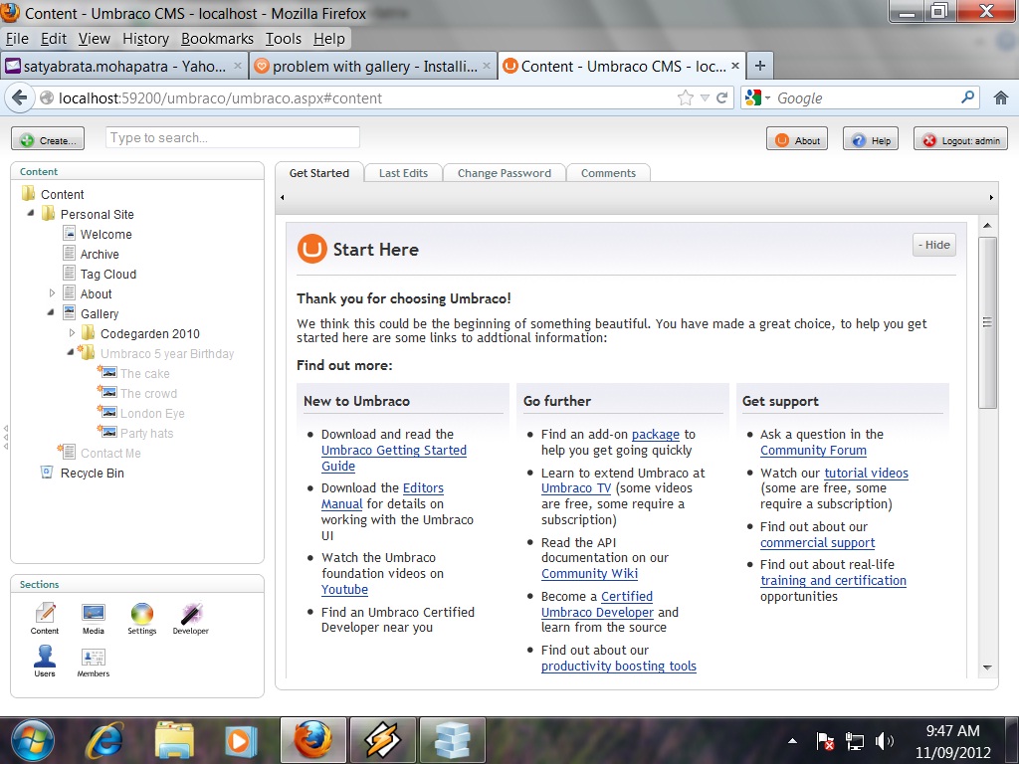Click the scrollbar down arrow

(x=987, y=668)
